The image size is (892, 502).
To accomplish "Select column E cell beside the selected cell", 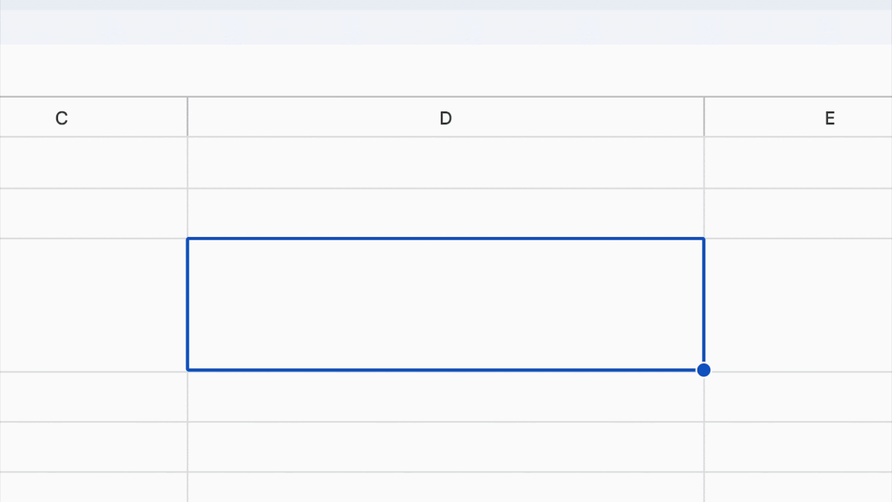I will [x=799, y=305].
